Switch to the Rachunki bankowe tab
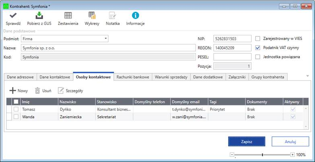The image size is (315, 162). 133,77
